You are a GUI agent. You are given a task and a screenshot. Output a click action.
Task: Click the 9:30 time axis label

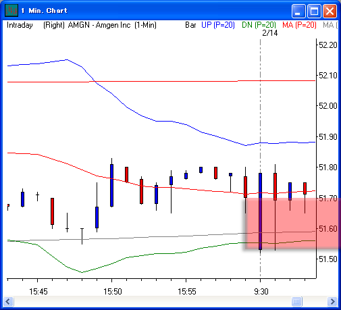click(261, 292)
